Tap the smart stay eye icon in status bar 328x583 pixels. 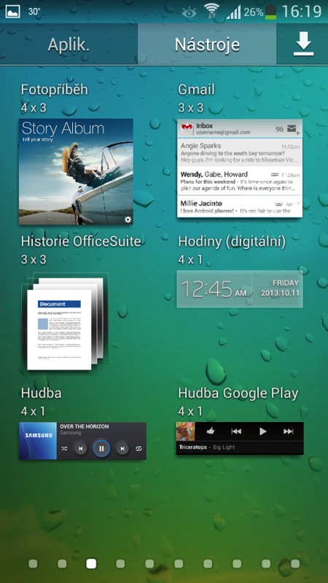(190, 12)
